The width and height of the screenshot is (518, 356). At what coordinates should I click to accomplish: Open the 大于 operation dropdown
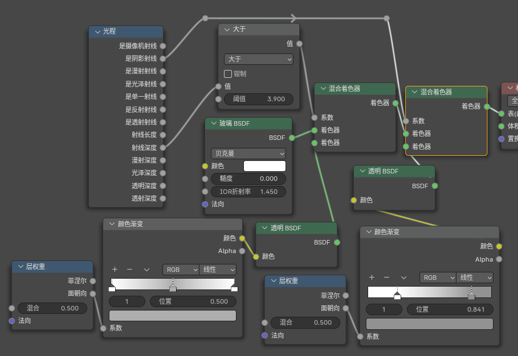259,59
